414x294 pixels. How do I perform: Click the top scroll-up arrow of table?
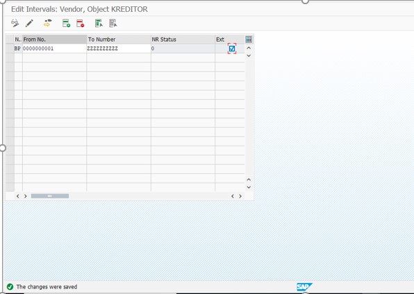pos(249,48)
